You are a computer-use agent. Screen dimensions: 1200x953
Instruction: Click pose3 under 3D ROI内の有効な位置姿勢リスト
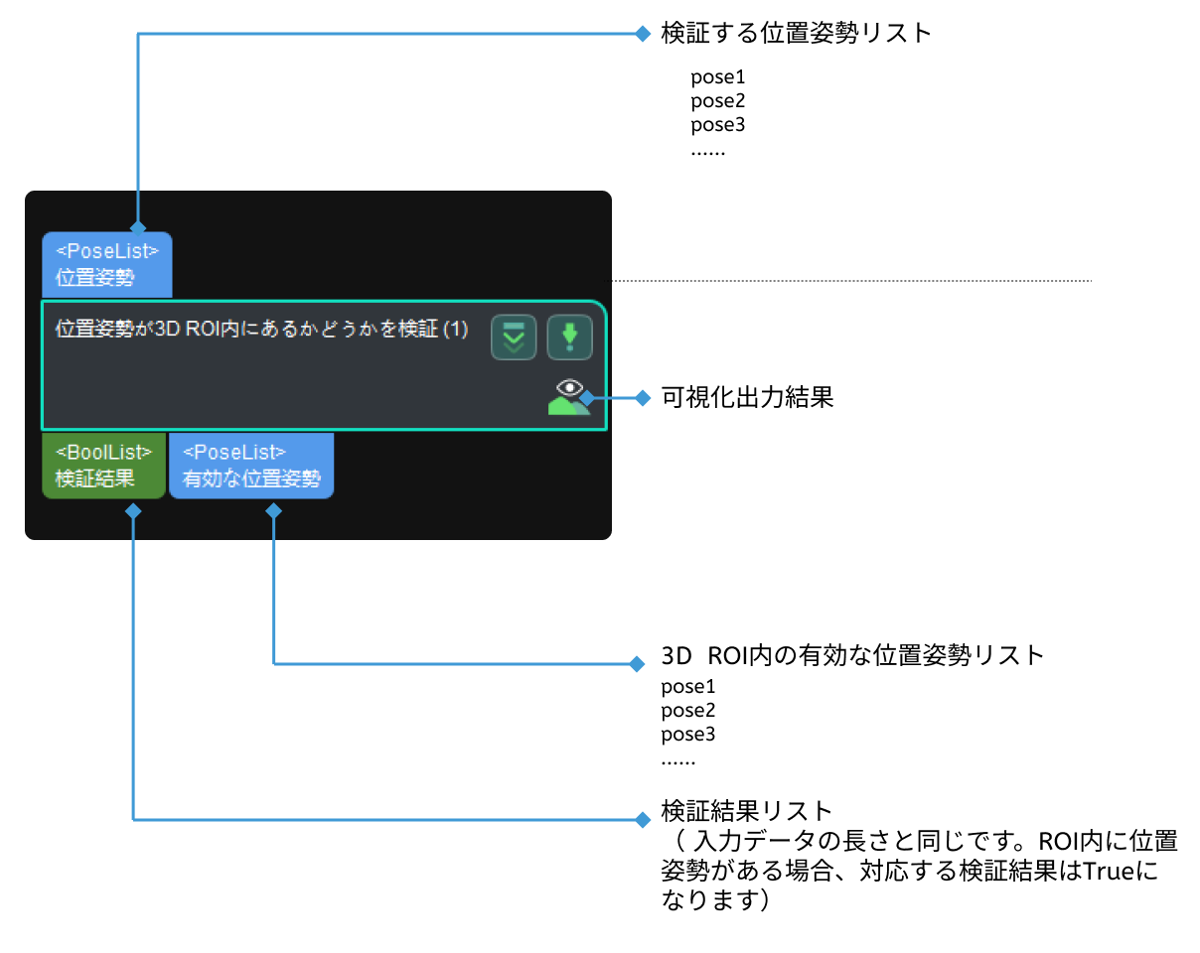pos(688,735)
